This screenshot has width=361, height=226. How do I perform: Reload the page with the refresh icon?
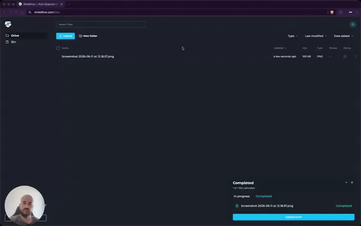(16, 12)
